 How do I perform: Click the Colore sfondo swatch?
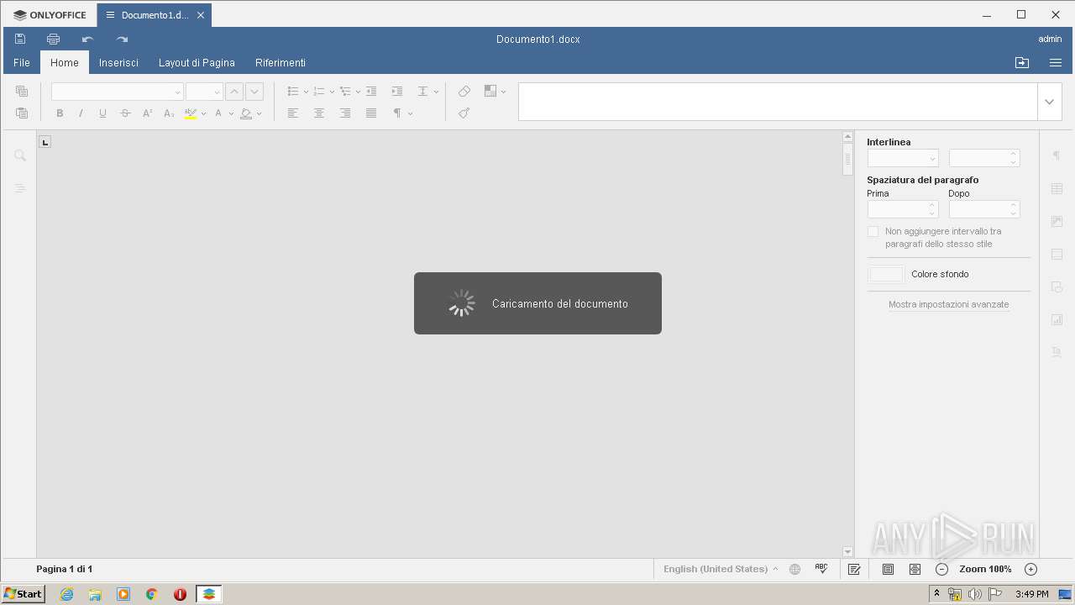886,274
